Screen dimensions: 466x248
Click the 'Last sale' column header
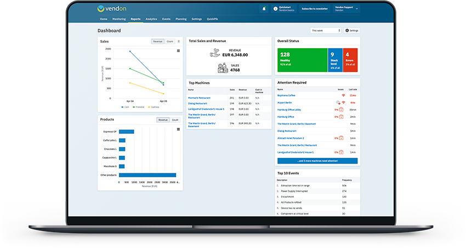[x=353, y=89]
